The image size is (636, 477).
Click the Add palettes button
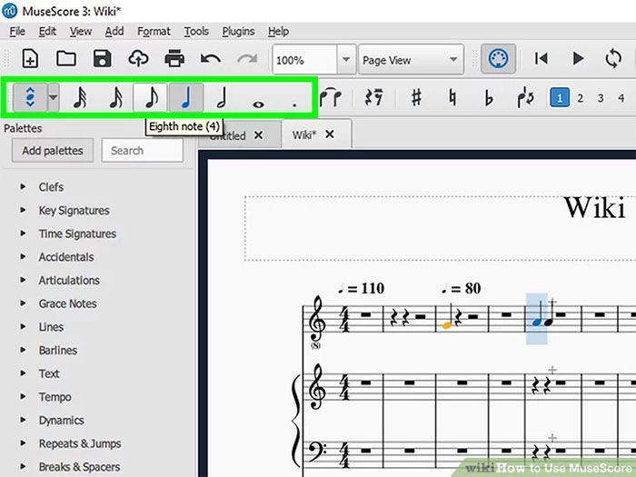(x=53, y=151)
